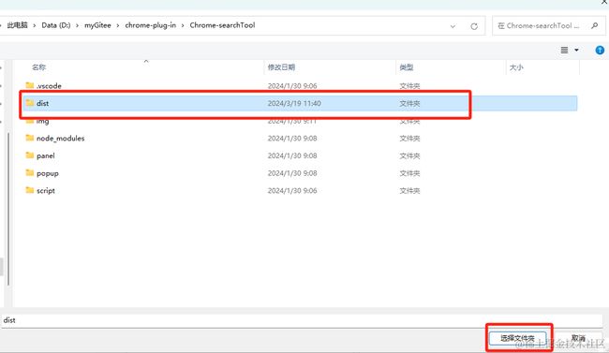The image size is (609, 353).
Task: Select the img folder row
Action: point(299,121)
